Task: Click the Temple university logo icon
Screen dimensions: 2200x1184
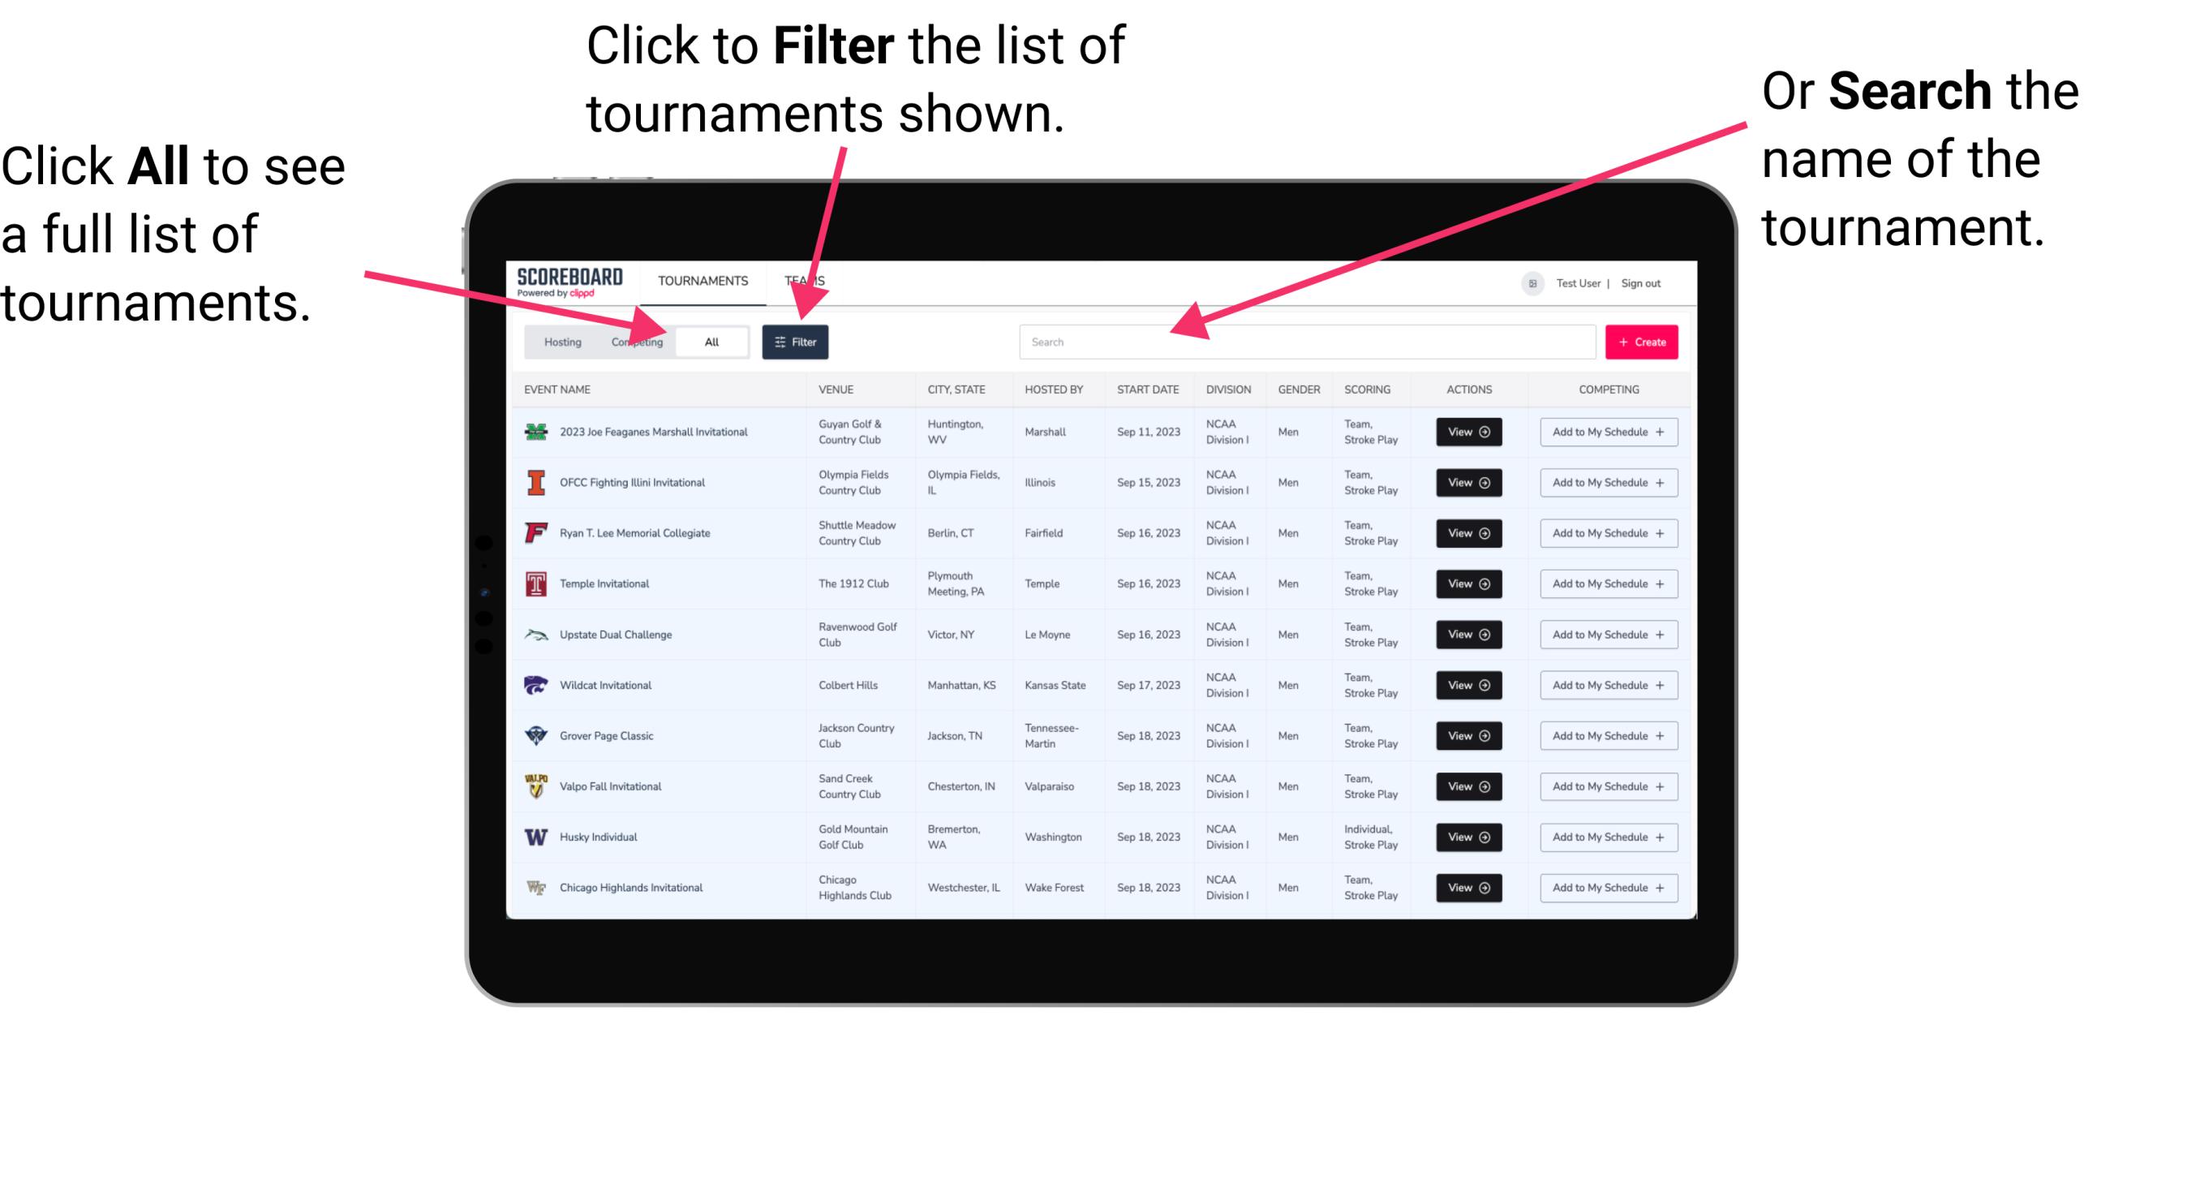Action: click(533, 583)
